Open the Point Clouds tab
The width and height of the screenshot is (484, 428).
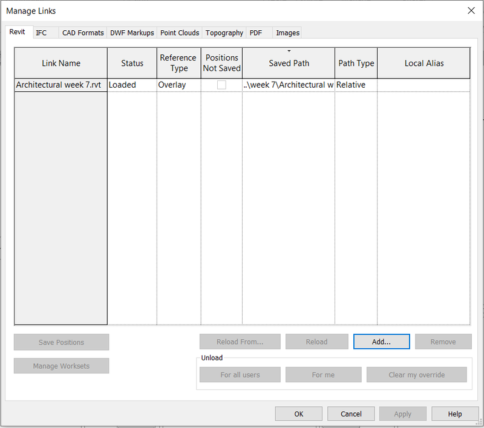[x=180, y=33]
